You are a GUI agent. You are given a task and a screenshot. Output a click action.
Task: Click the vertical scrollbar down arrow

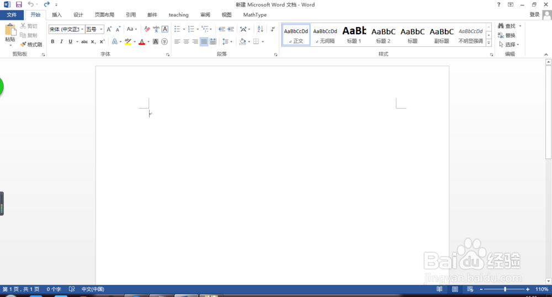[548, 281]
